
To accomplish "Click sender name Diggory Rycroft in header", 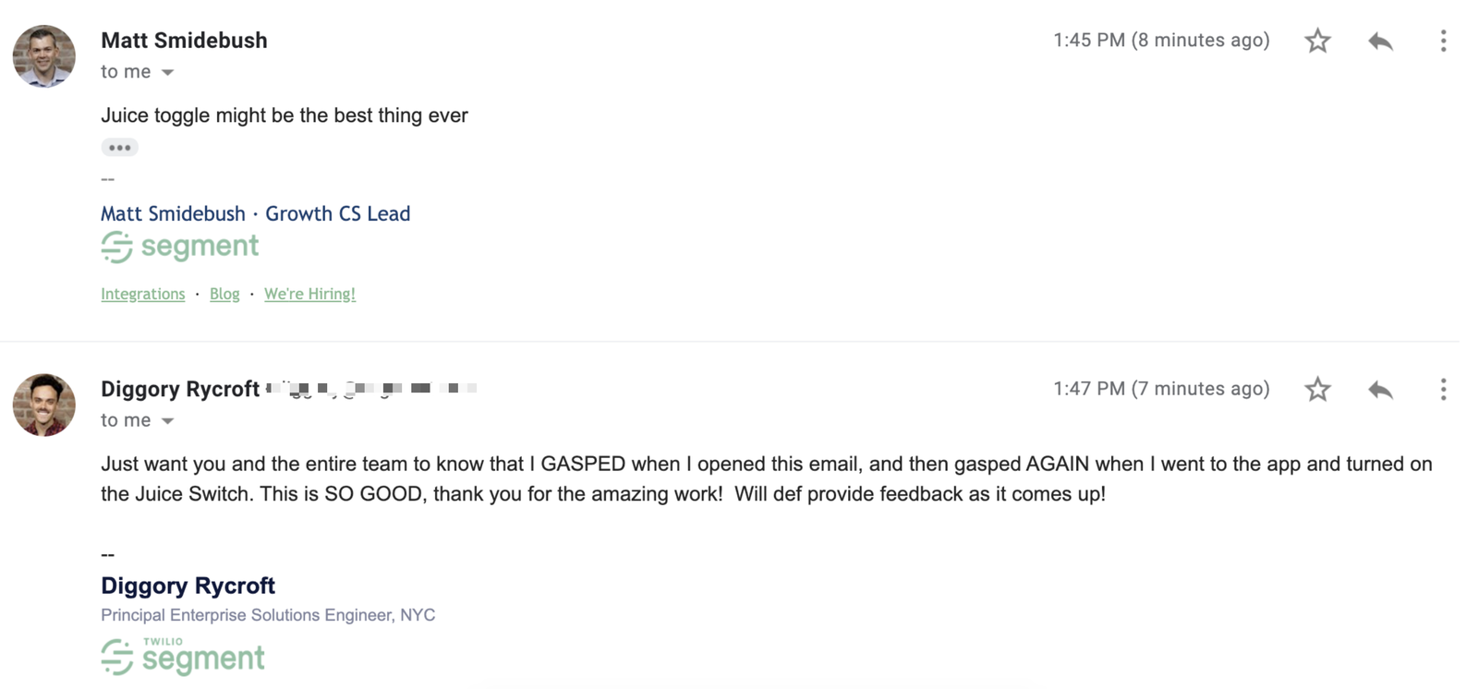I will coord(180,389).
